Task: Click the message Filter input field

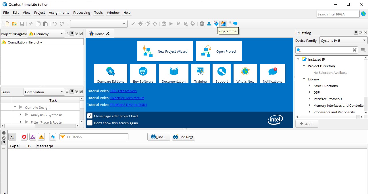Action: [94, 137]
